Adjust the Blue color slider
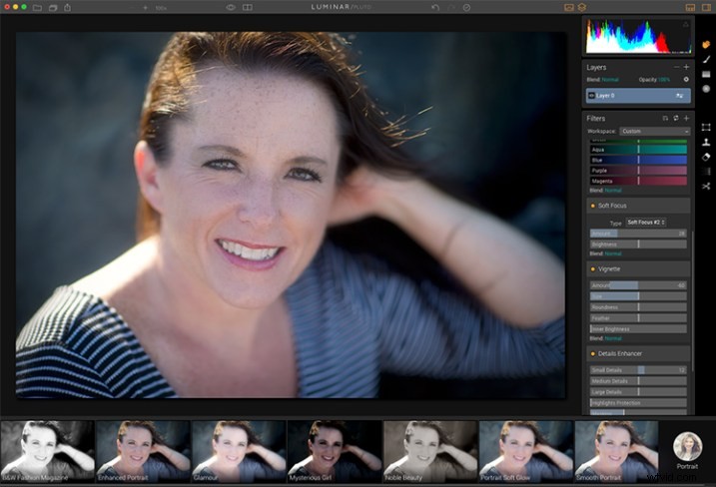Image resolution: width=716 pixels, height=487 pixels. (638, 160)
